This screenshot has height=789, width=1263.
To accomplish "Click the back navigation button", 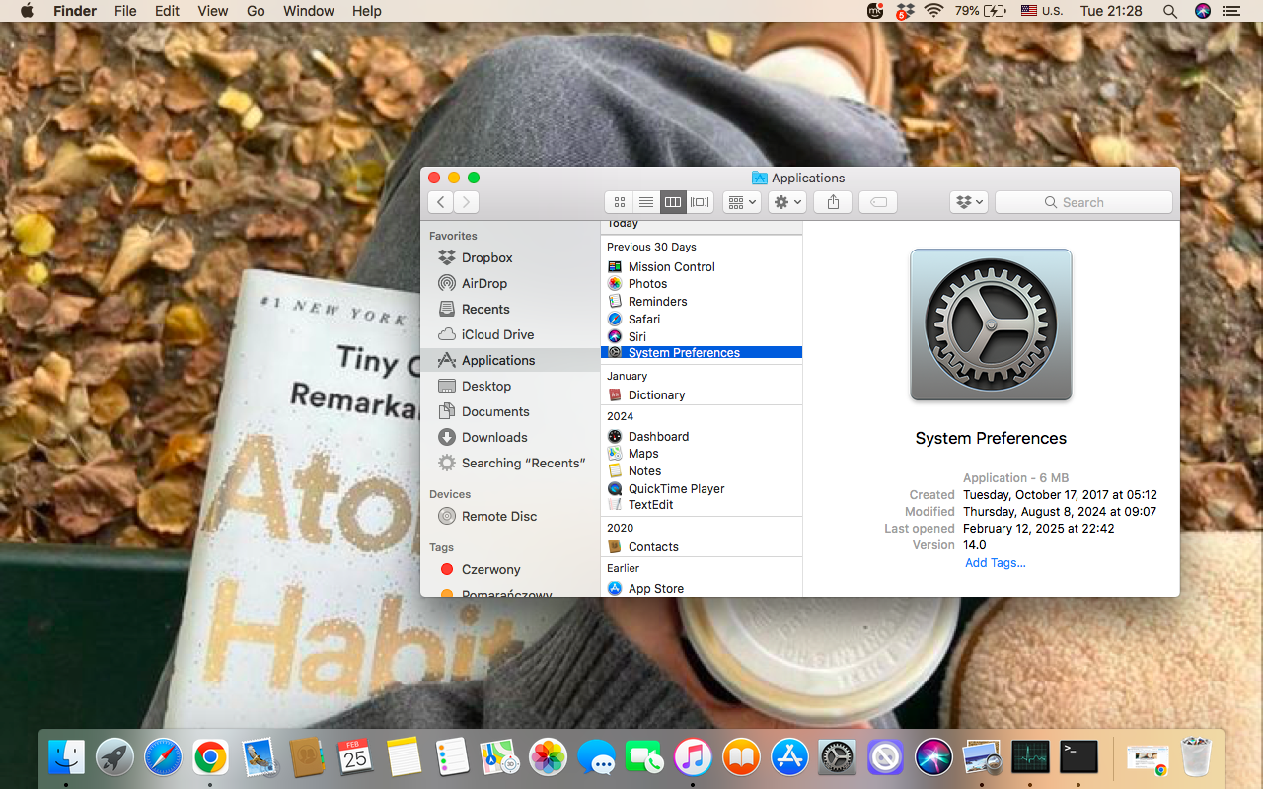I will 440,202.
